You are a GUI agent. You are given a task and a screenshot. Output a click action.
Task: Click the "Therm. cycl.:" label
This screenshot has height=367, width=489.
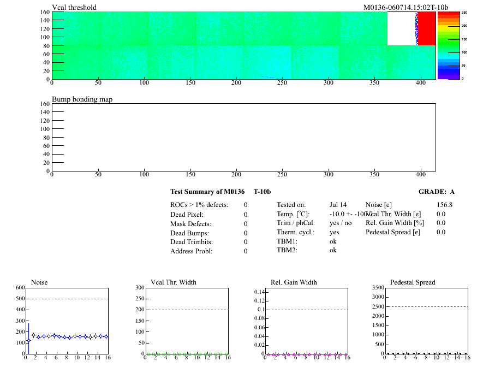tap(296, 232)
